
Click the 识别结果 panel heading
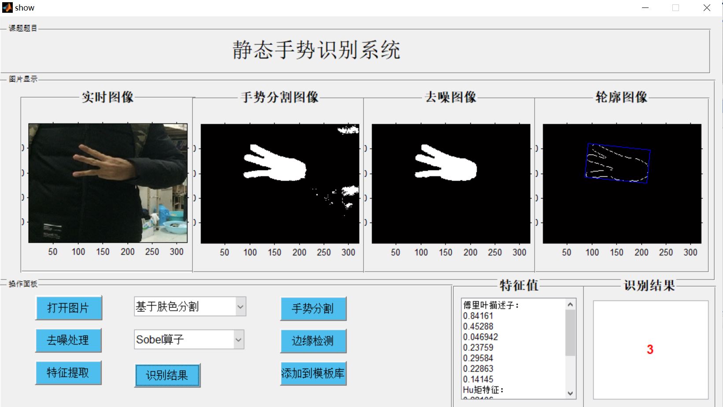pos(649,285)
